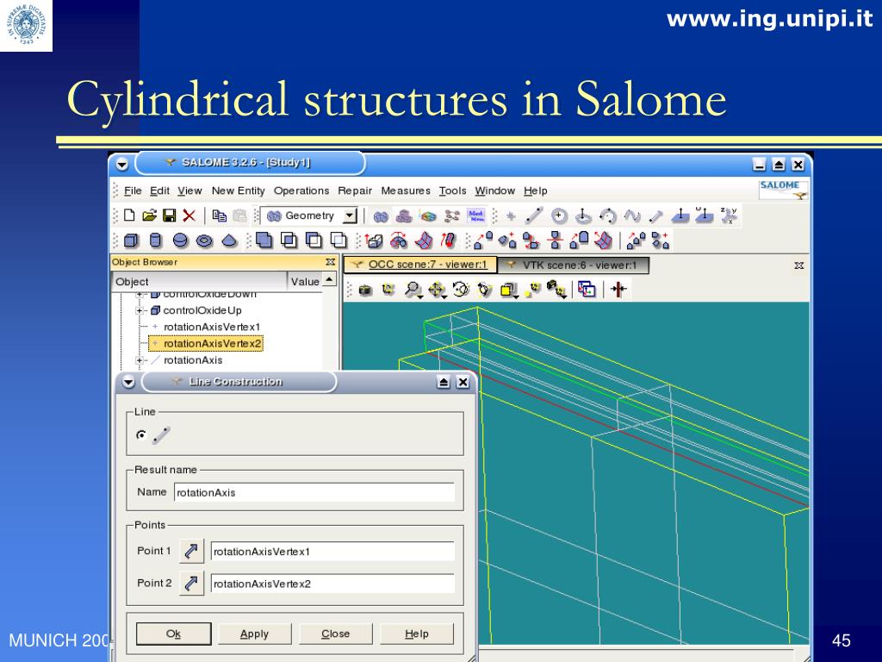Click the Local coordinate system icon
This screenshot has width=882, height=662.
[x=729, y=215]
